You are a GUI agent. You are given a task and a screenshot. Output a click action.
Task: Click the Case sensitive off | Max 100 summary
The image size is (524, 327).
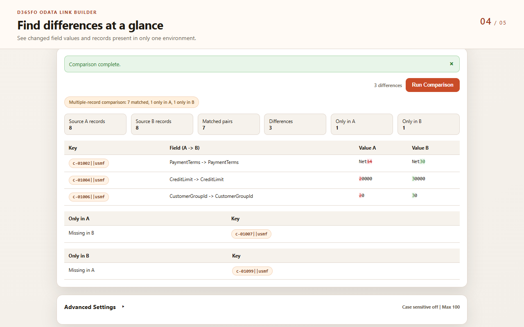[x=431, y=307]
